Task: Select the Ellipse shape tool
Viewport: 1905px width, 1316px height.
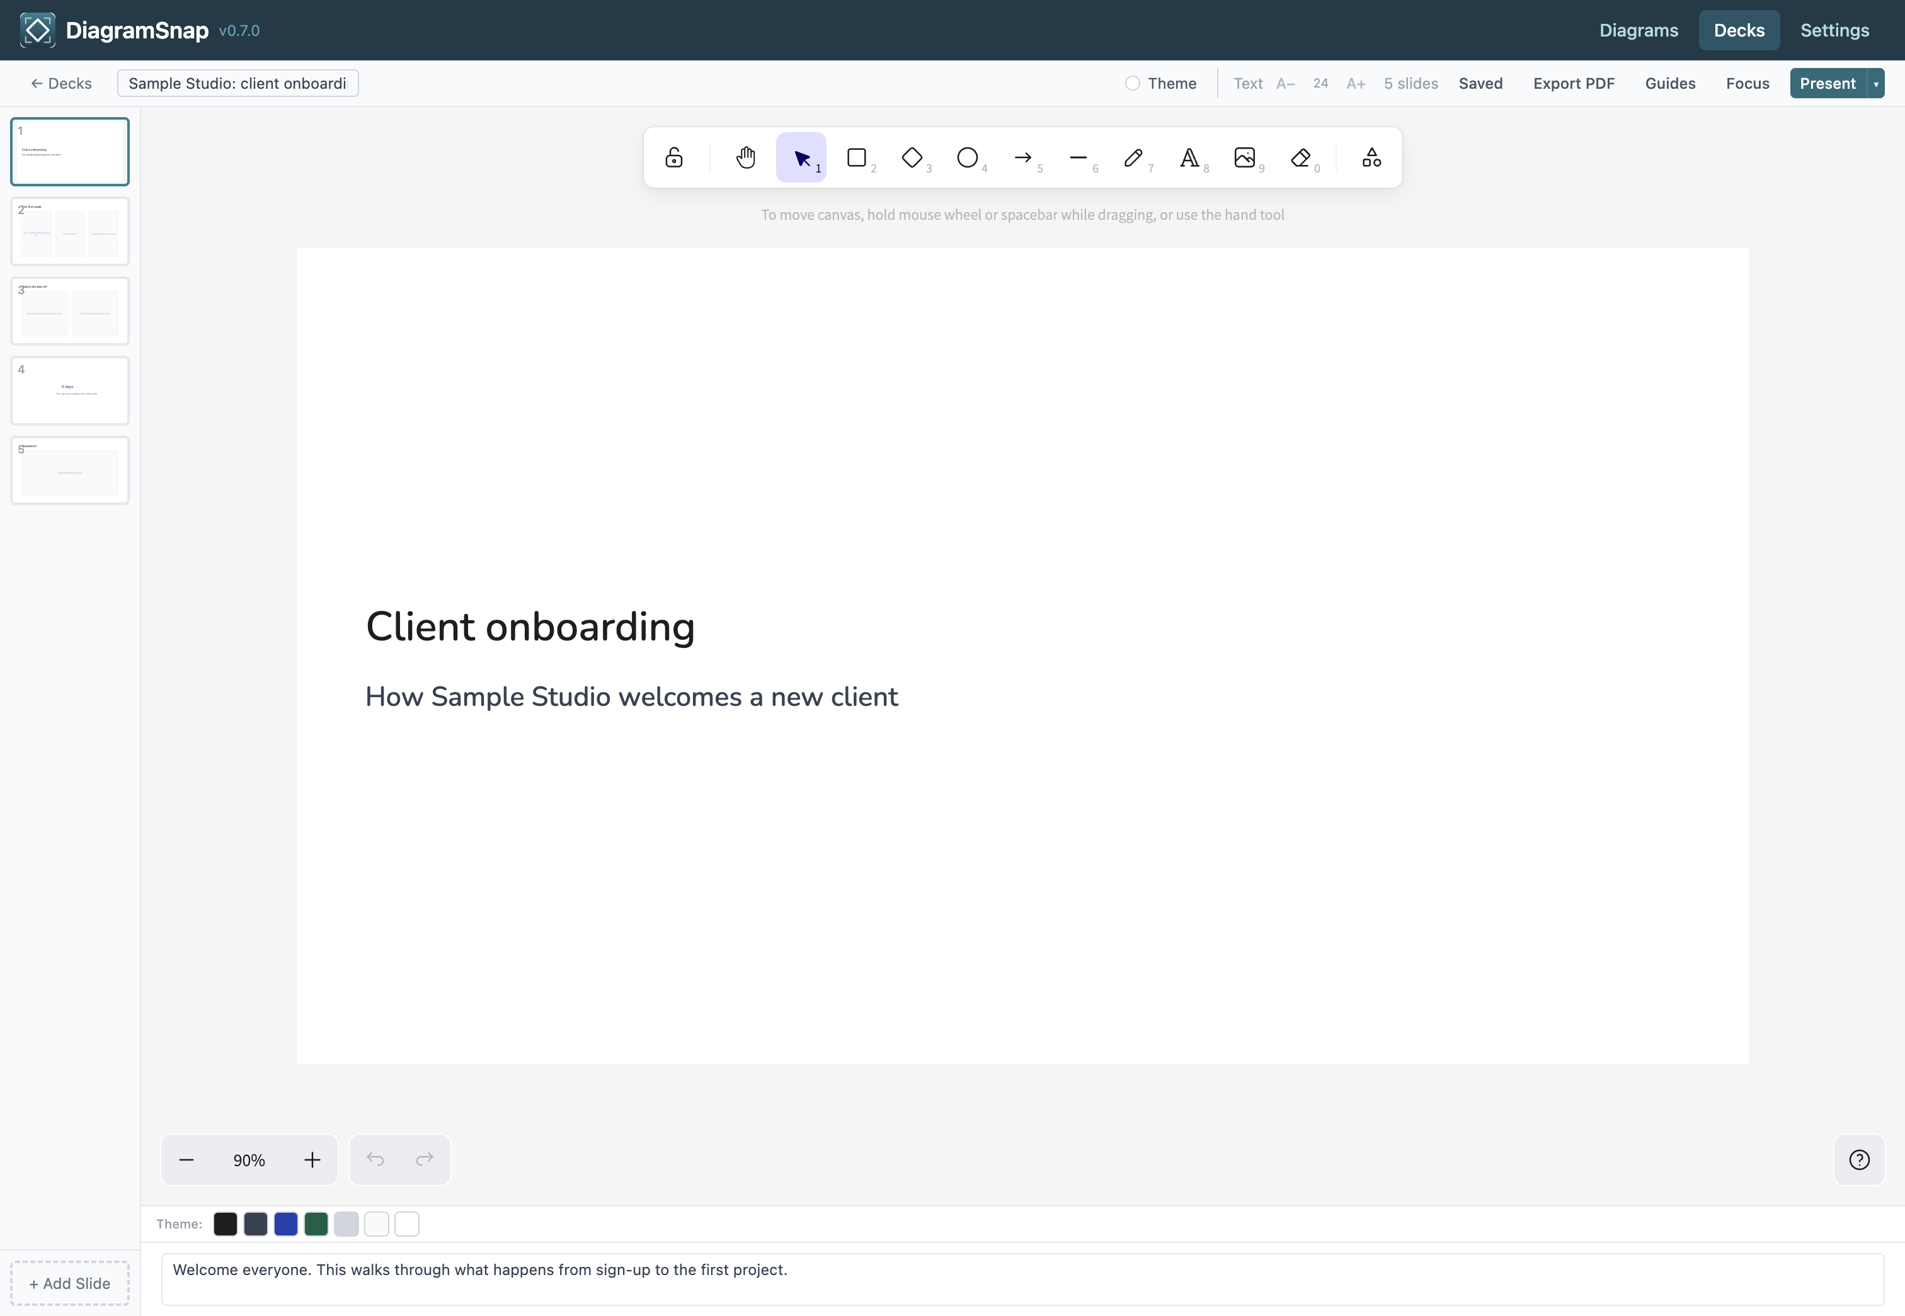Action: (967, 157)
